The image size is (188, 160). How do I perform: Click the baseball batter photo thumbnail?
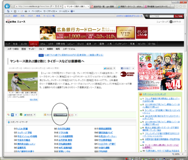[x=23, y=81]
